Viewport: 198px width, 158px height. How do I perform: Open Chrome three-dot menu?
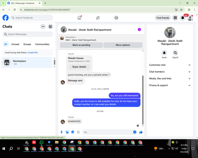coord(194,9)
